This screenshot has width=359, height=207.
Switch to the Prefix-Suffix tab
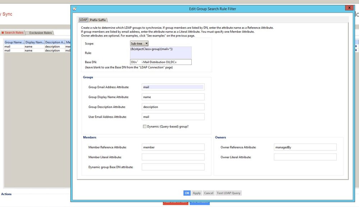[98, 20]
